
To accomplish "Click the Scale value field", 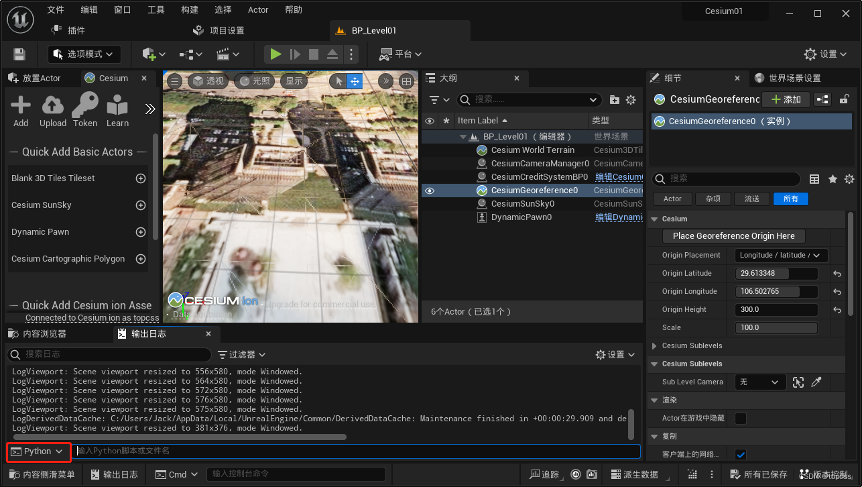I will 776,328.
